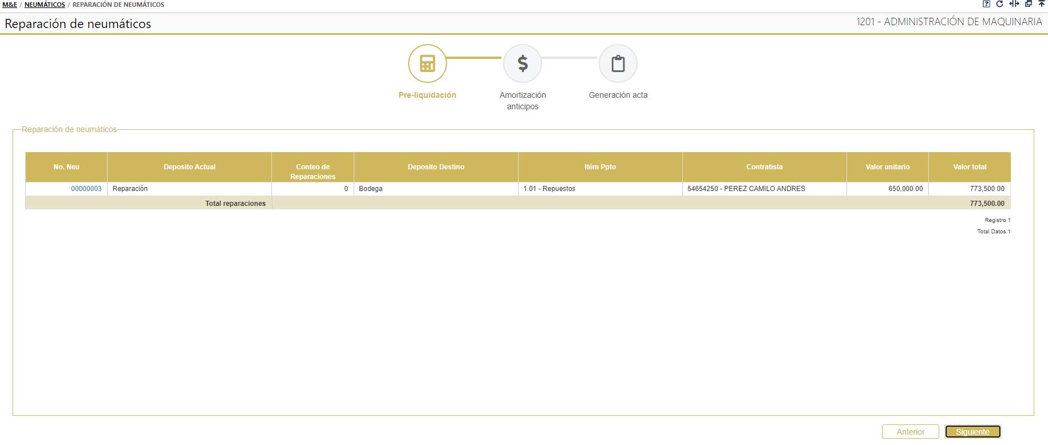
Task: Sort by No. Neu column header
Action: 66,167
